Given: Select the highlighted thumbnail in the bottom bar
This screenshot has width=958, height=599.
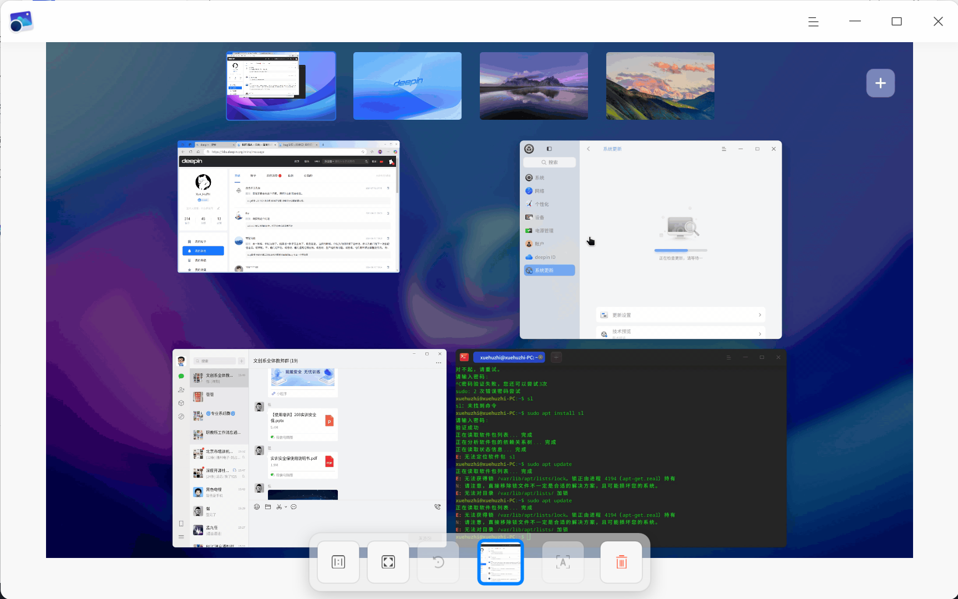Looking at the screenshot, I should [500, 562].
